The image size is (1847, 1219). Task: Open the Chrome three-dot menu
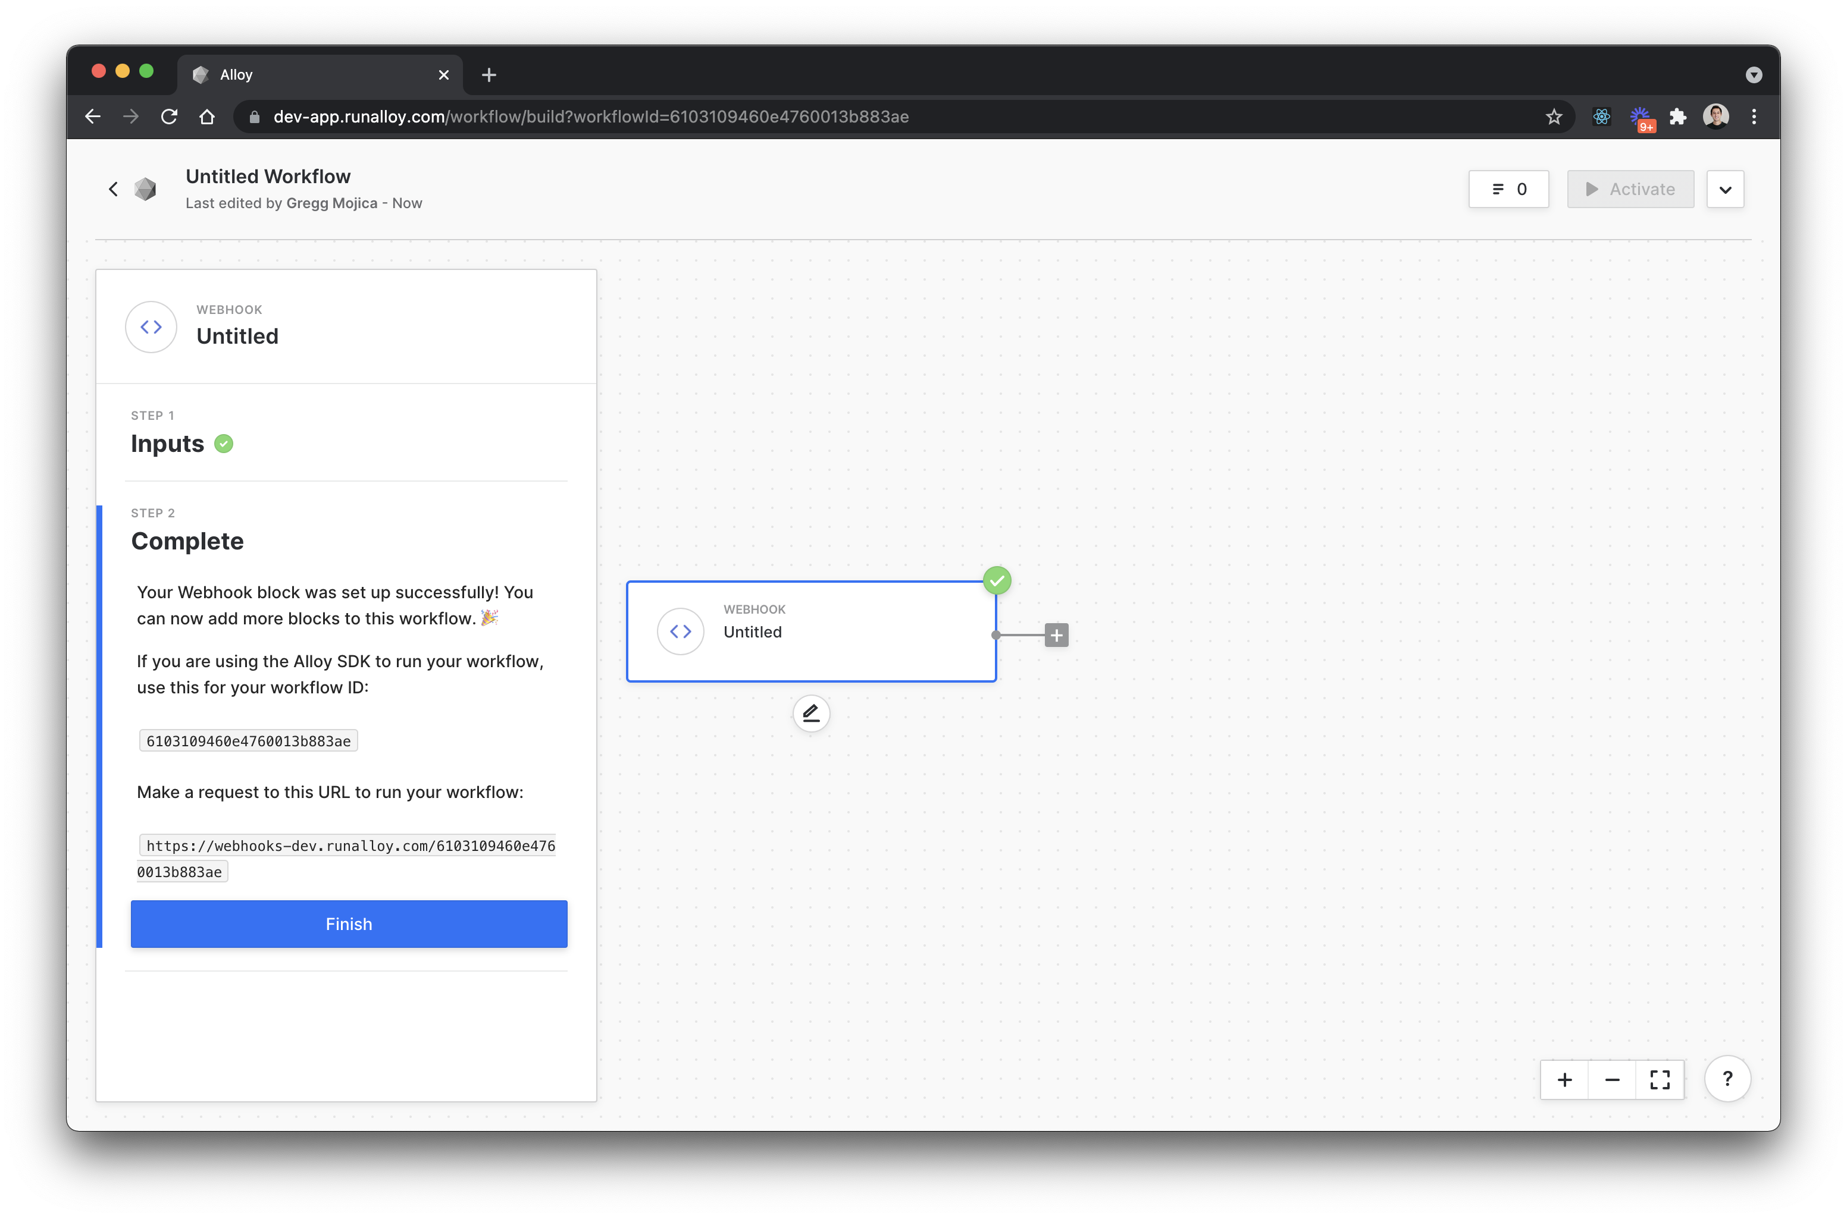[1754, 117]
